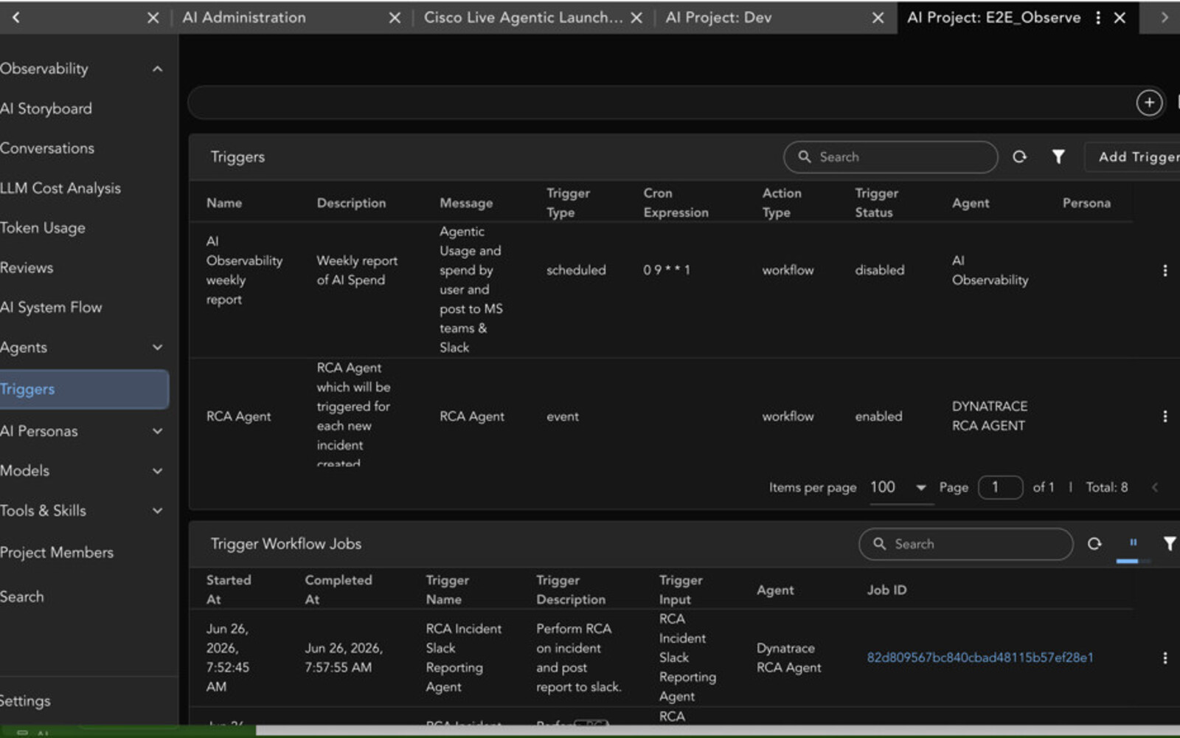Open AI System Flow page
The width and height of the screenshot is (1180, 738).
tap(51, 308)
